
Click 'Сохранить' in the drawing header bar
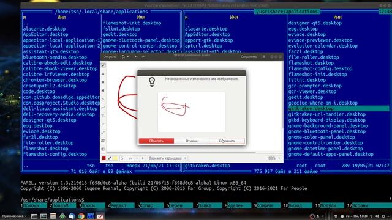249,57
